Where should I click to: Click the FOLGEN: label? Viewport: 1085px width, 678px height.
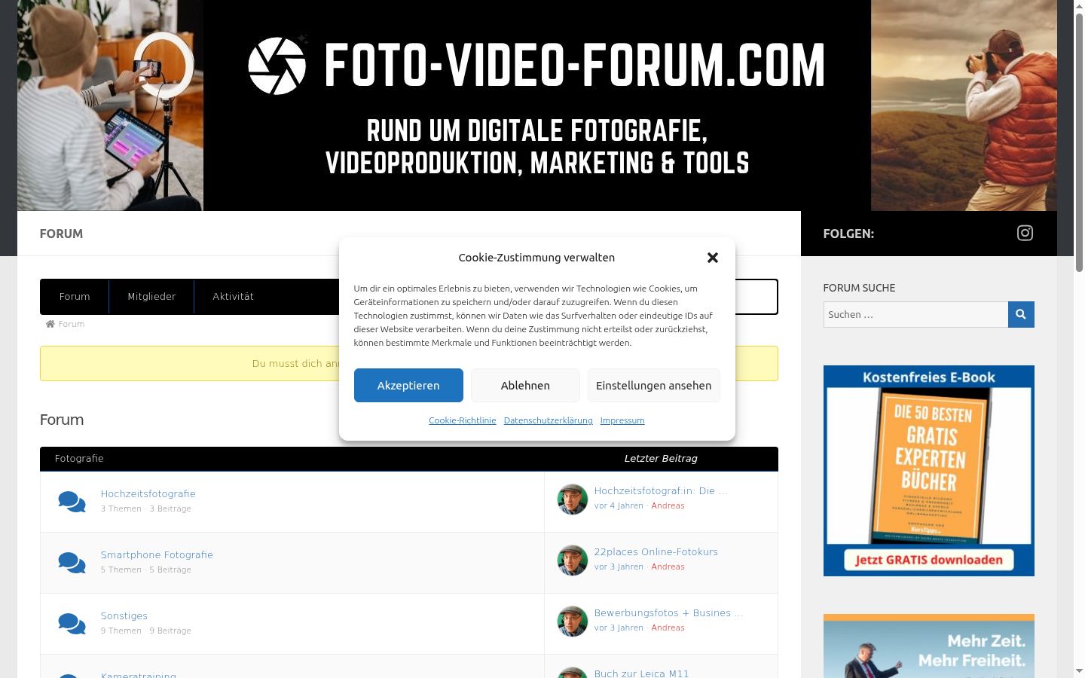tap(848, 234)
